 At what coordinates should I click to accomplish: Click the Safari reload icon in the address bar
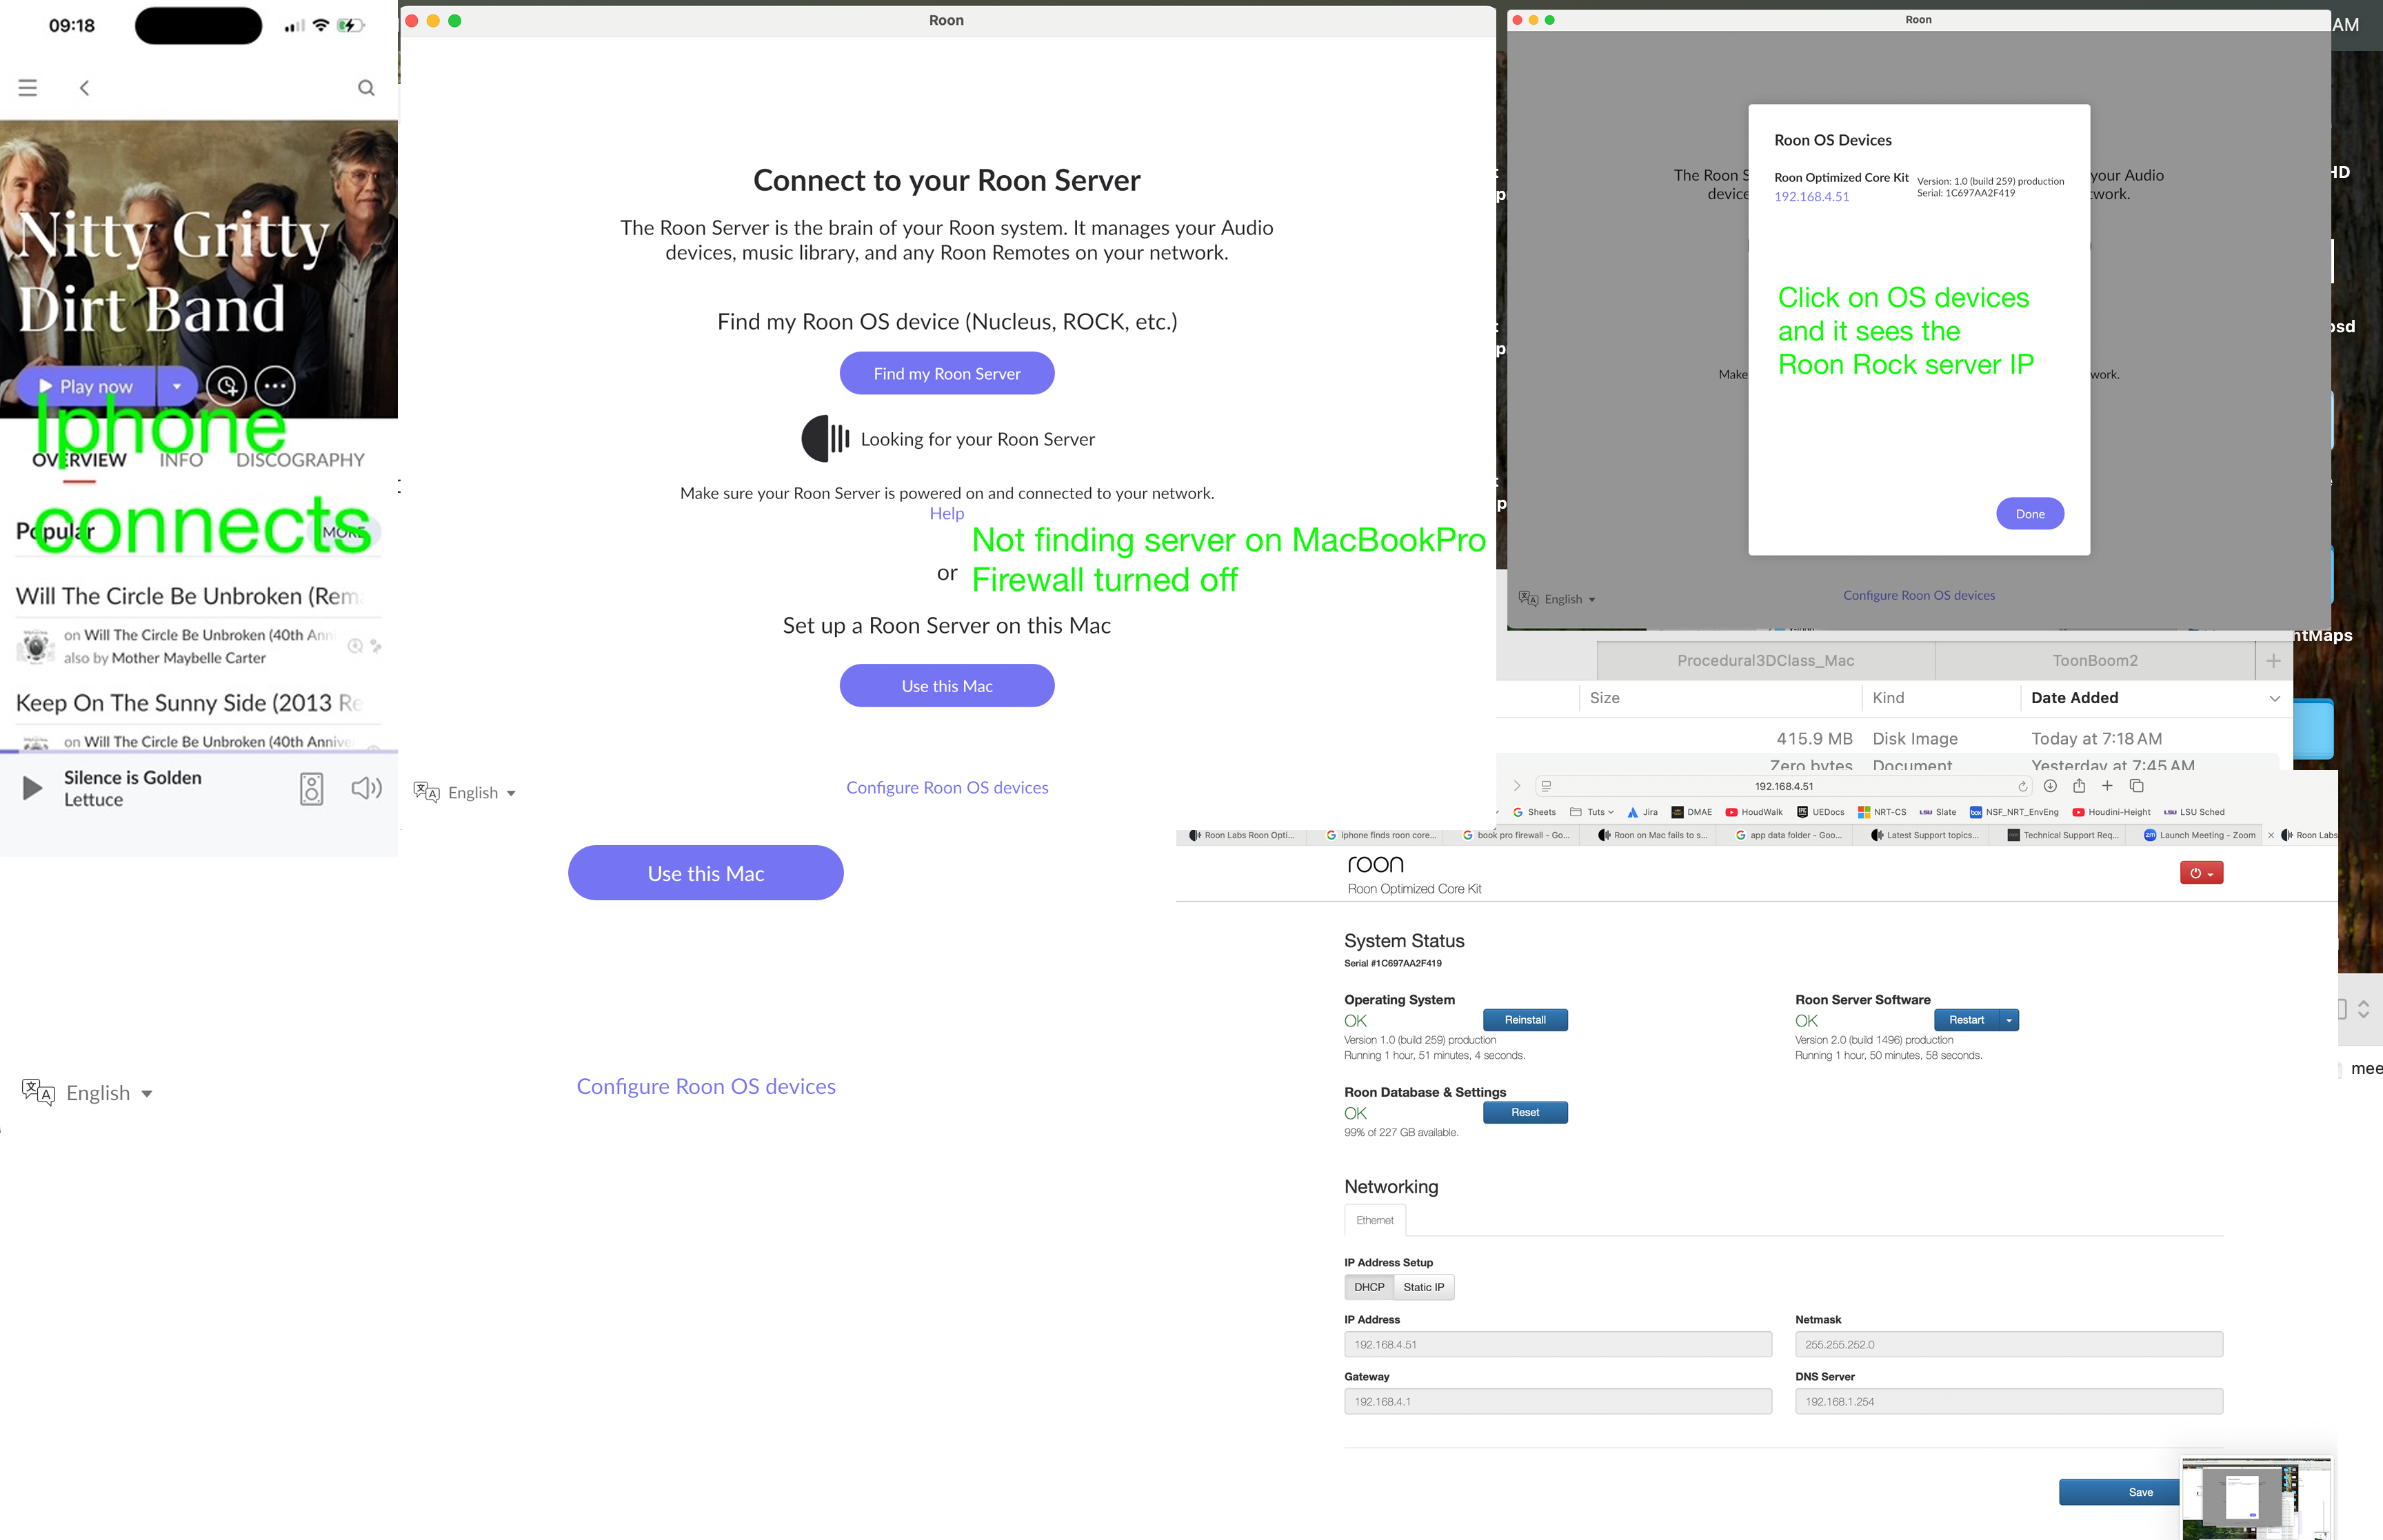click(2022, 786)
